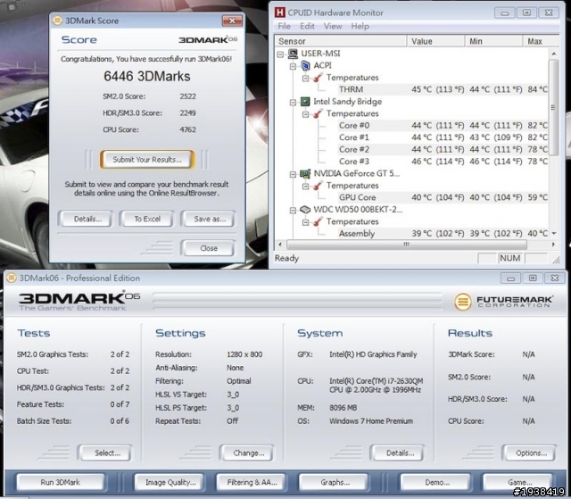
Task: Click the thermometer icon under NVIDIA GeForce
Action: click(x=318, y=186)
